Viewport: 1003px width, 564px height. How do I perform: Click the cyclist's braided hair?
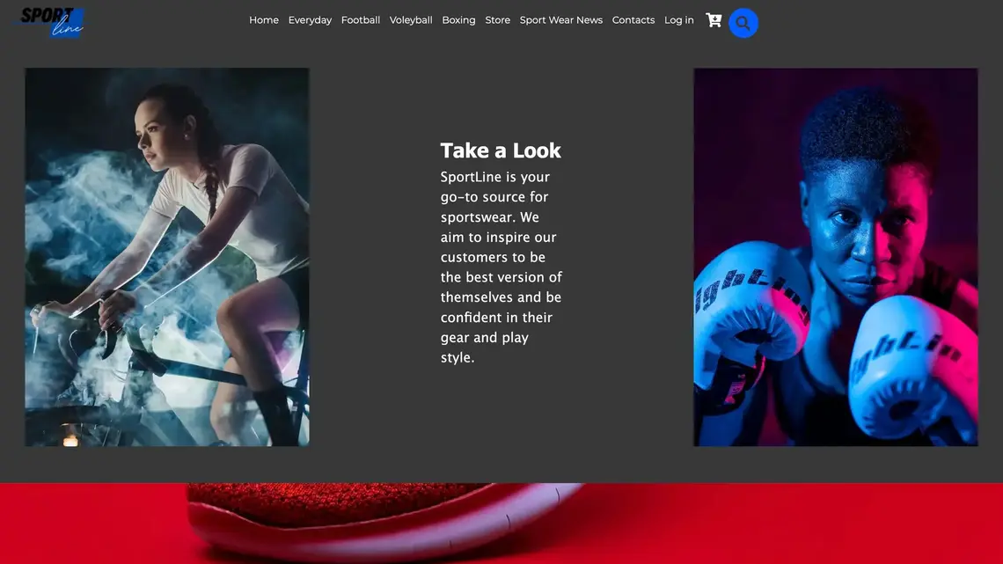(x=210, y=176)
